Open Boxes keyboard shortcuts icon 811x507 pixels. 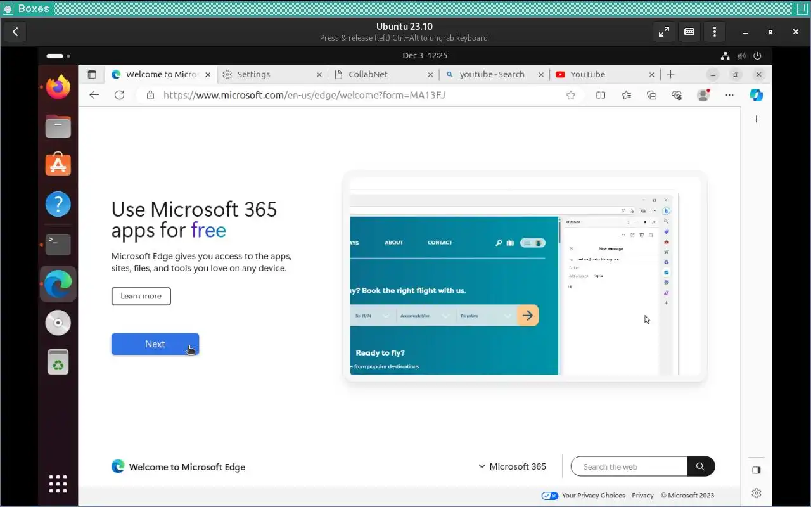pyautogui.click(x=689, y=32)
